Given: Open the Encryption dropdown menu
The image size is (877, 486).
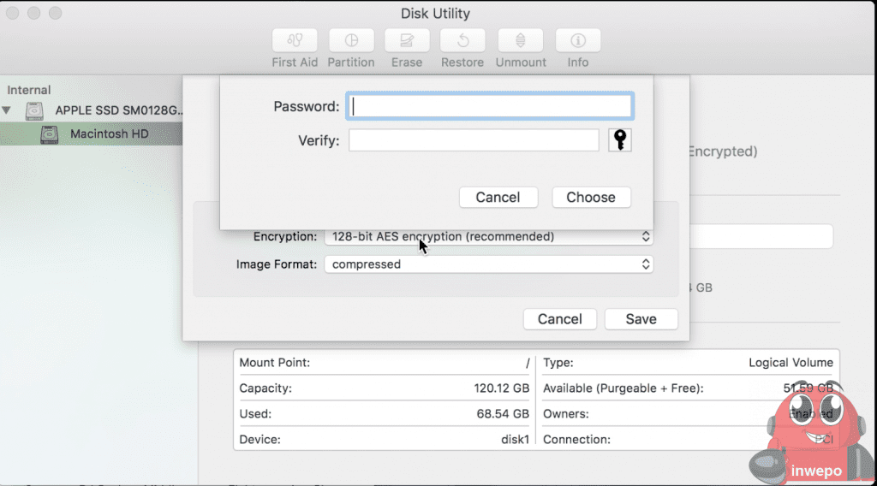Looking at the screenshot, I should (x=488, y=237).
